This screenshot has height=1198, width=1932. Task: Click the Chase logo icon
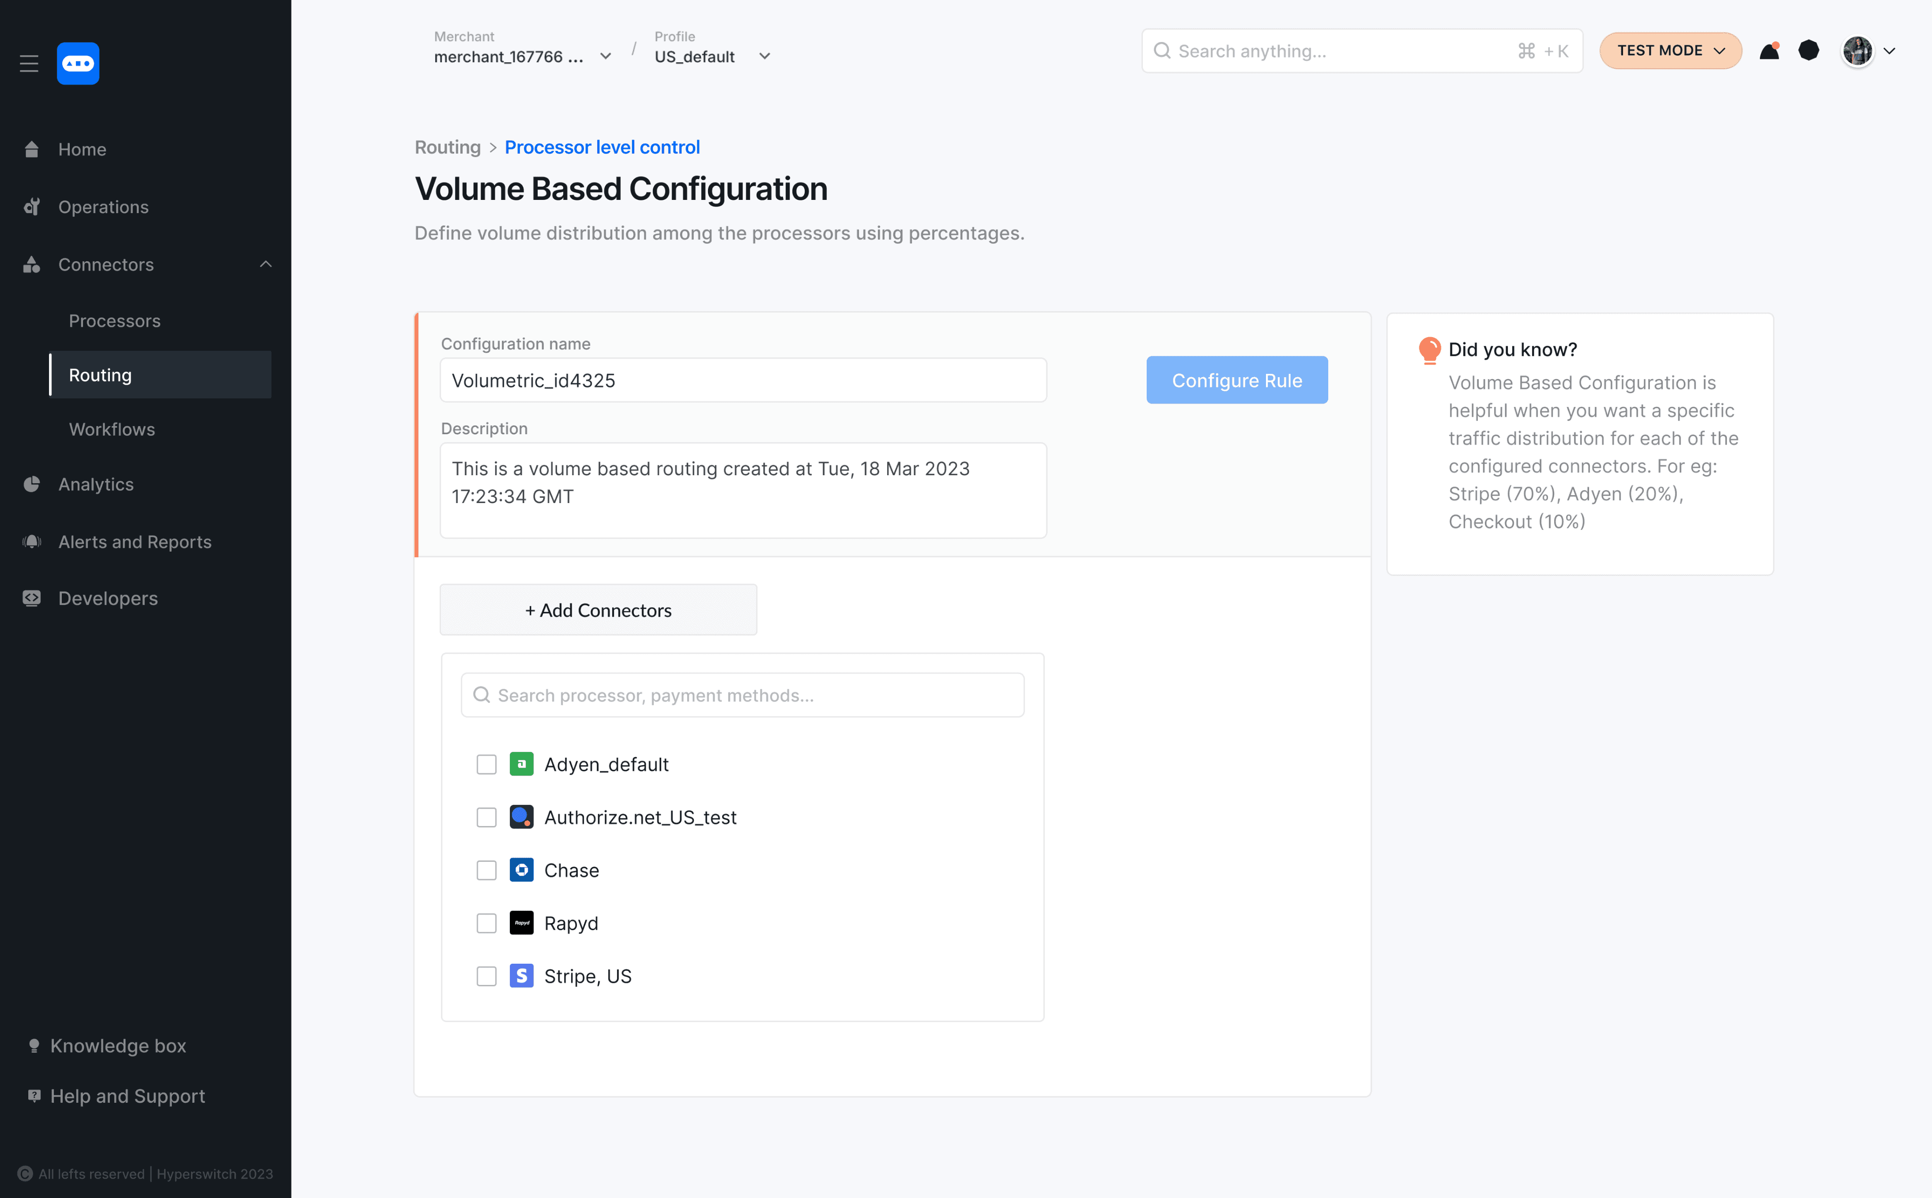click(x=521, y=870)
